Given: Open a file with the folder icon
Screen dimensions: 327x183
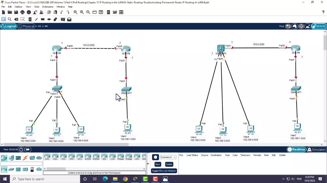Looking at the screenshot, I should click(10, 12).
